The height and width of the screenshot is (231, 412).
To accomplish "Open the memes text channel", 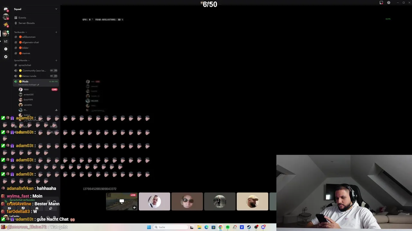I will tap(35, 53).
